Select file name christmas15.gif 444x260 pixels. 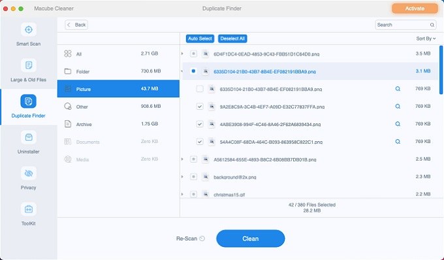229,195
